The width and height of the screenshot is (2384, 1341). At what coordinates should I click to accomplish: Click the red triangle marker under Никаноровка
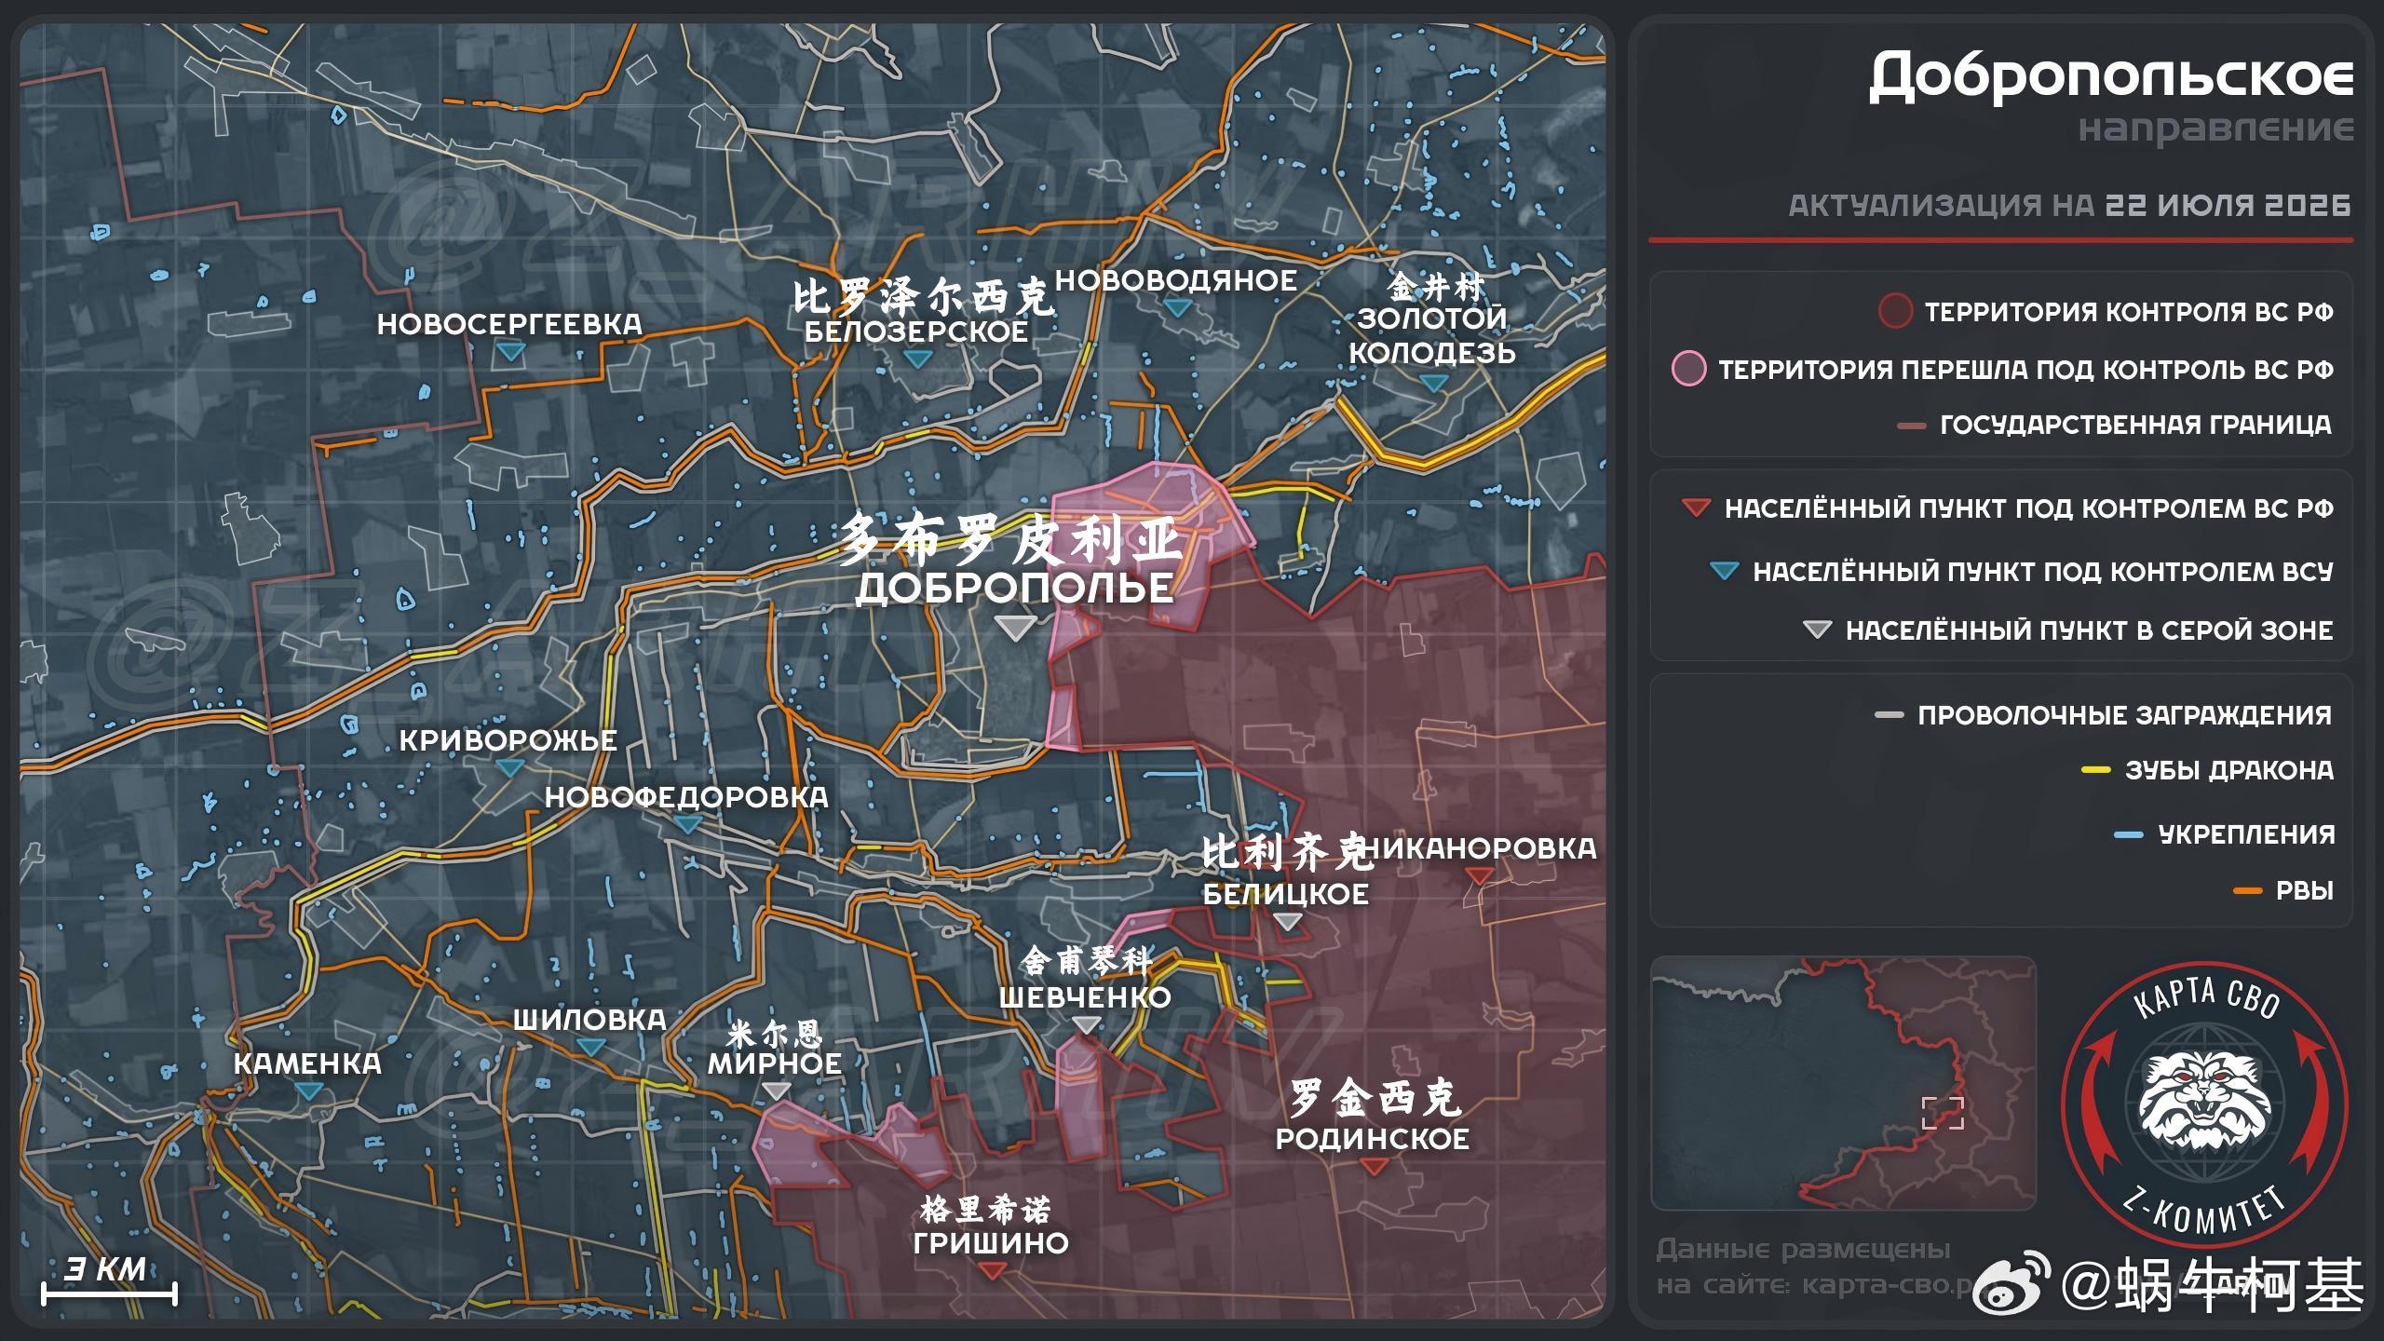coord(1480,876)
